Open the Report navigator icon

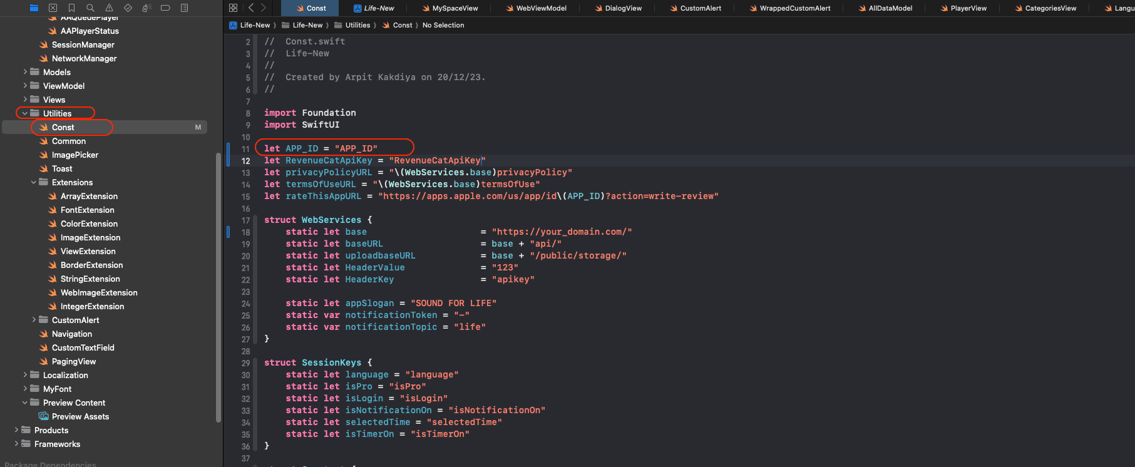pos(184,8)
